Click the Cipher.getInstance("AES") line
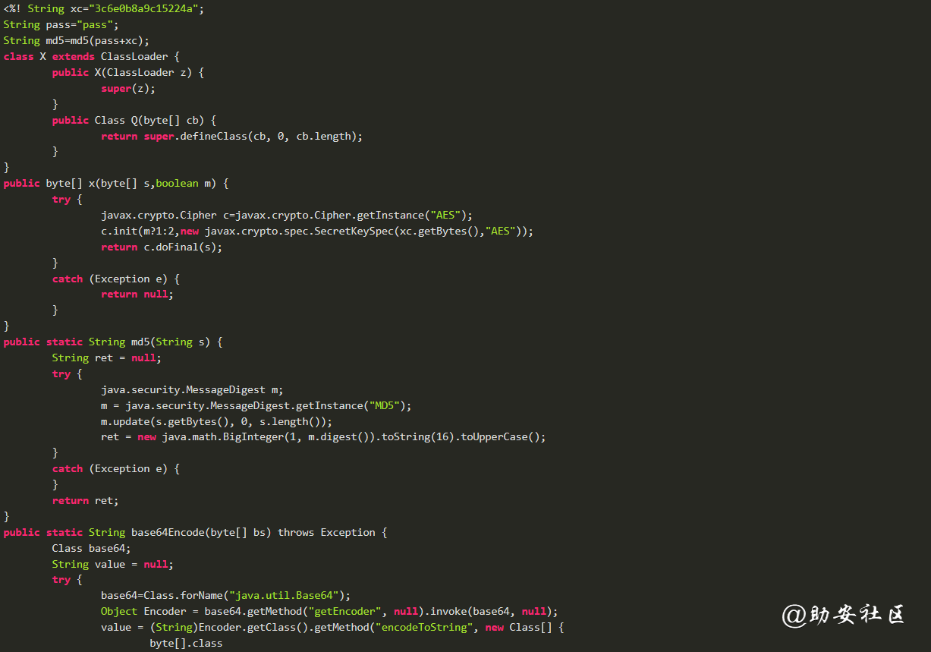The height and width of the screenshot is (652, 931). [x=287, y=215]
